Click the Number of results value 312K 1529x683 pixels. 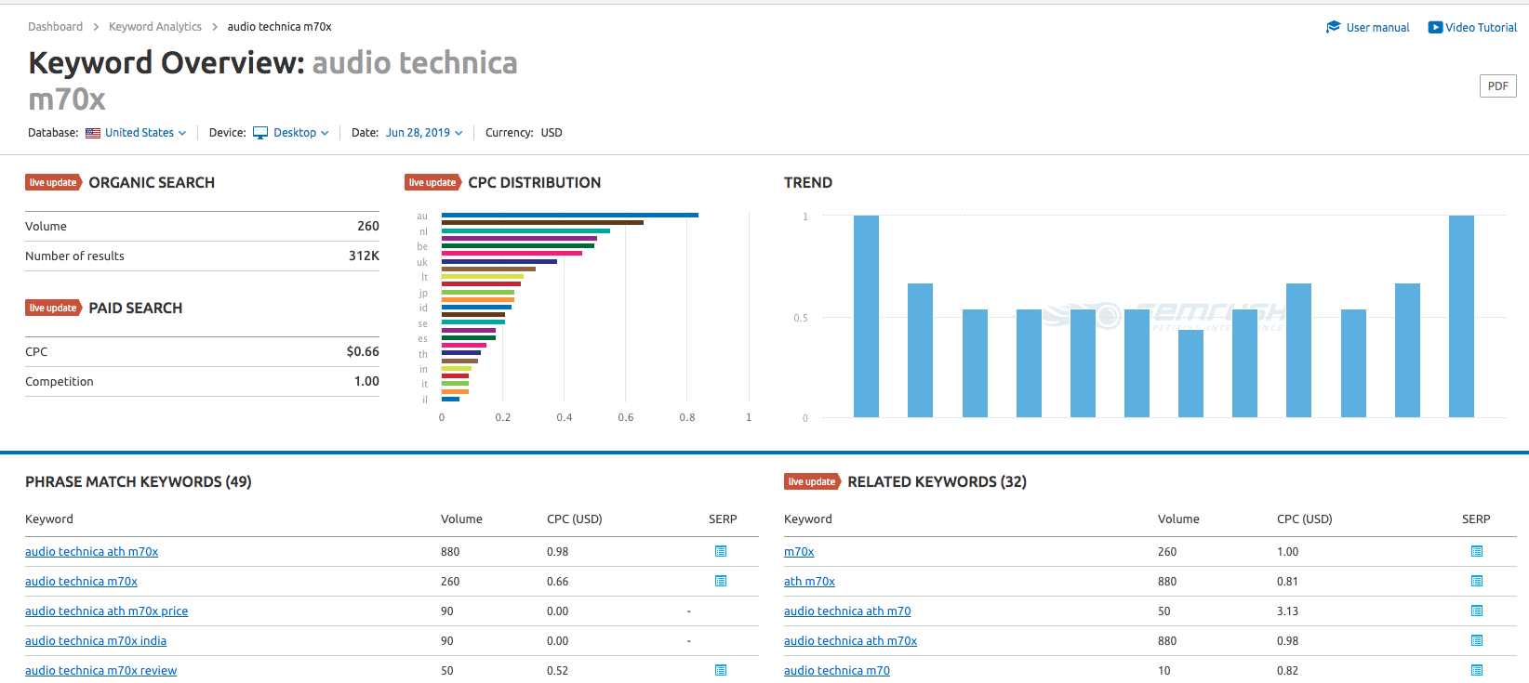click(364, 256)
